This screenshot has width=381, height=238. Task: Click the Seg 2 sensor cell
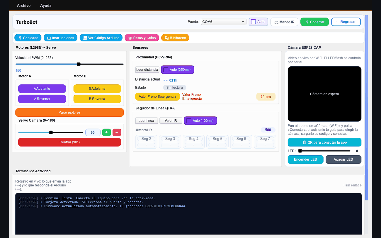click(x=146, y=142)
